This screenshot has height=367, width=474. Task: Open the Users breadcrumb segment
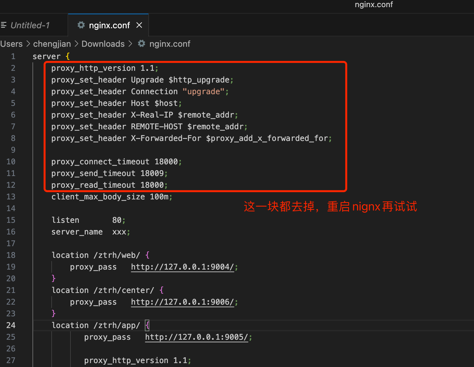coord(11,44)
